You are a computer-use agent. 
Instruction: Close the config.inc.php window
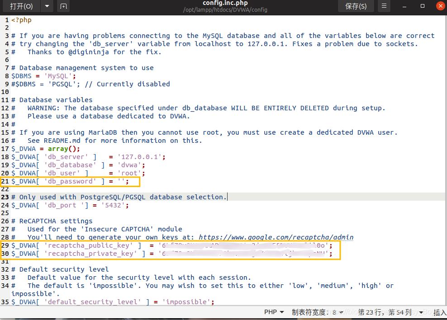pos(441,6)
